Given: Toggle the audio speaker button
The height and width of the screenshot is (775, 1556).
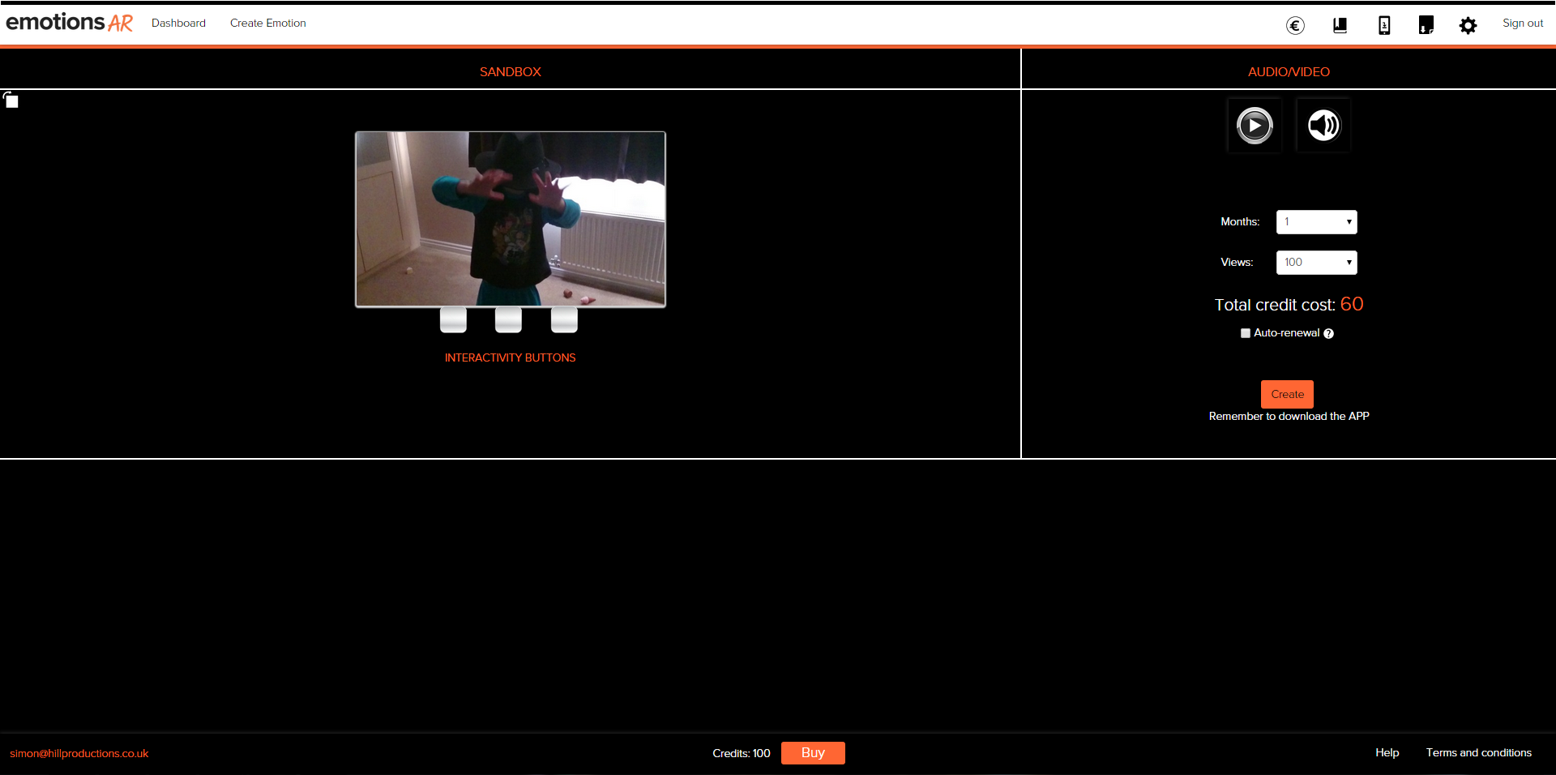Looking at the screenshot, I should (x=1323, y=126).
